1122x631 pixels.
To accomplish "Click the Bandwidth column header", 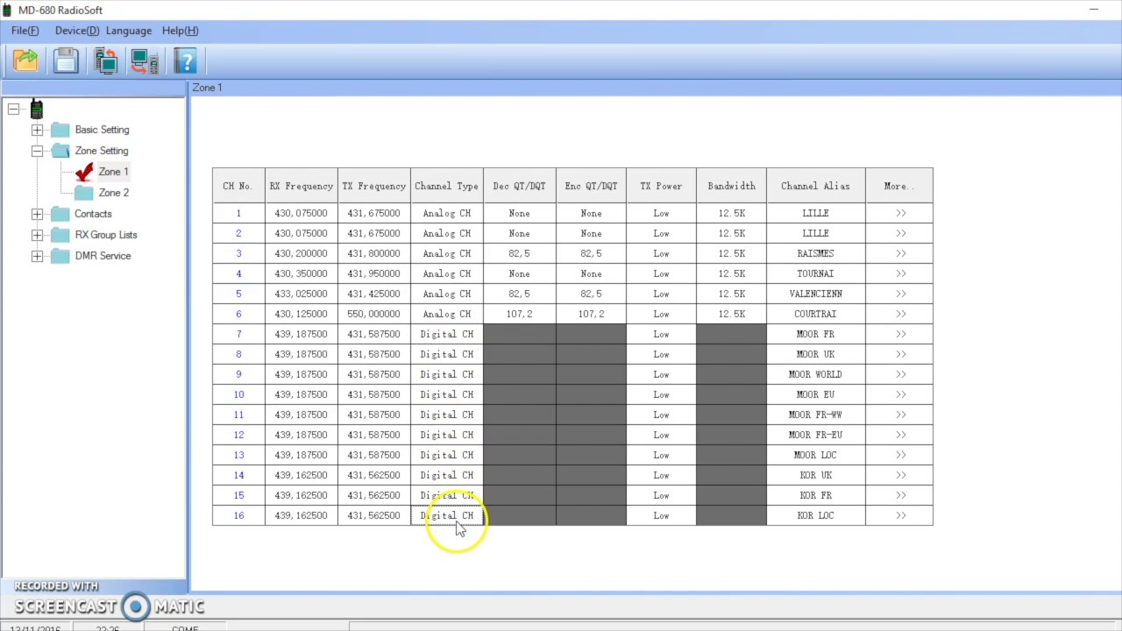I will click(732, 186).
